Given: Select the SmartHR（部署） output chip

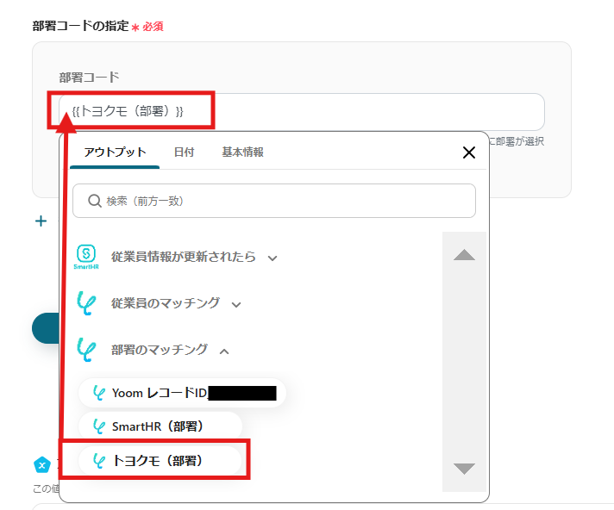Looking at the screenshot, I should (x=160, y=426).
